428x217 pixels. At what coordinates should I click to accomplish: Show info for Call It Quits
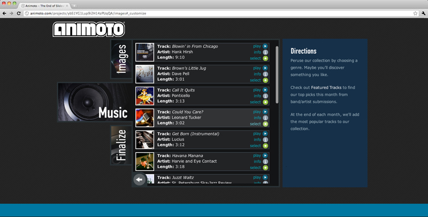[261, 96]
